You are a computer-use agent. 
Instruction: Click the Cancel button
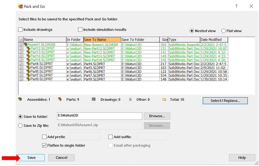62,158
